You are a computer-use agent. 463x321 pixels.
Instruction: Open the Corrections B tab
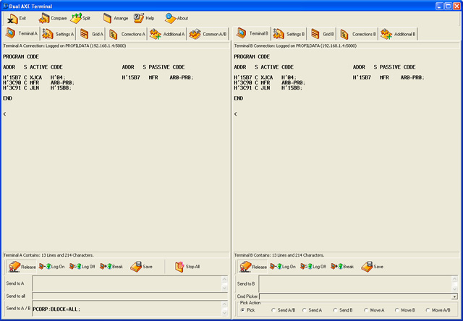coord(358,33)
